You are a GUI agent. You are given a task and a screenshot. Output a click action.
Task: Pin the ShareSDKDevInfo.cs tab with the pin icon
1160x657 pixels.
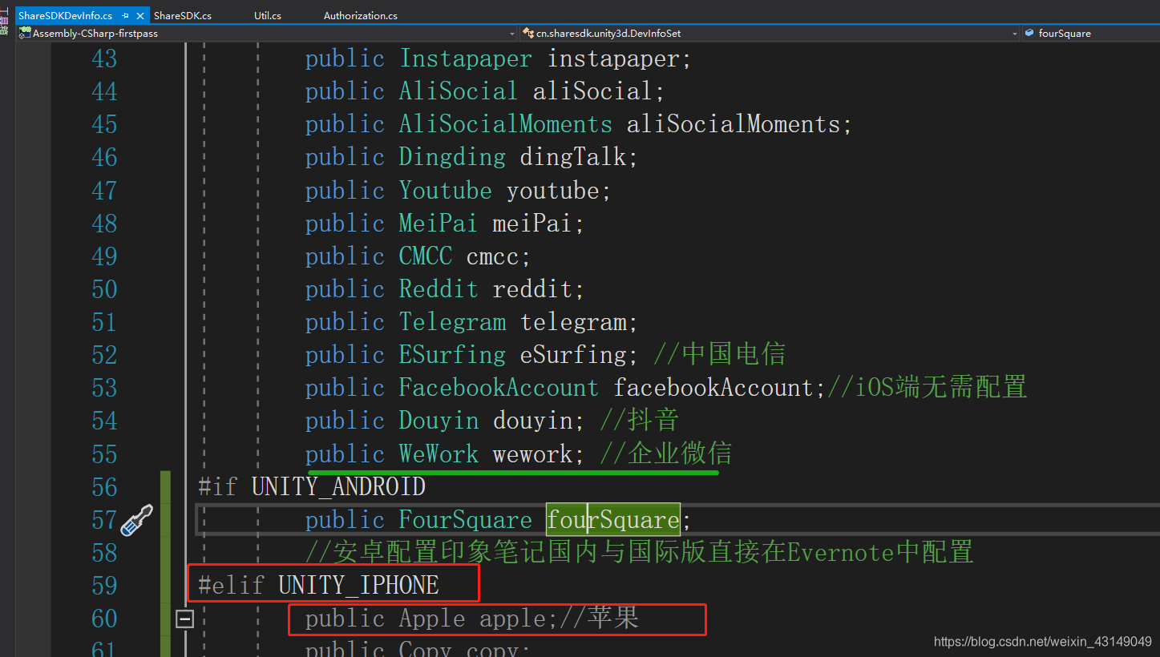(127, 16)
